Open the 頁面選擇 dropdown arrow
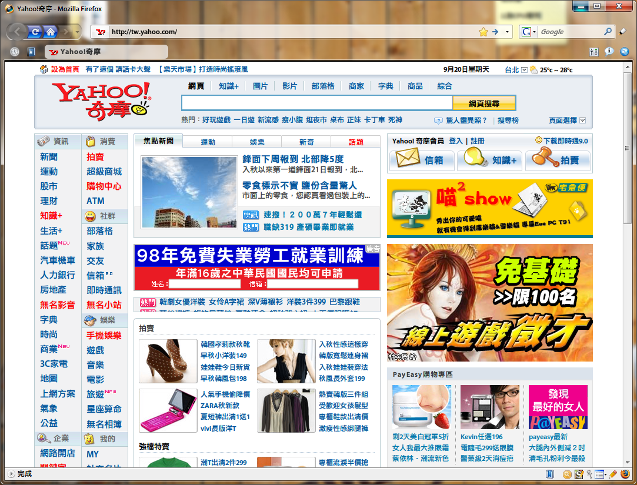This screenshot has width=637, height=485. tap(582, 121)
